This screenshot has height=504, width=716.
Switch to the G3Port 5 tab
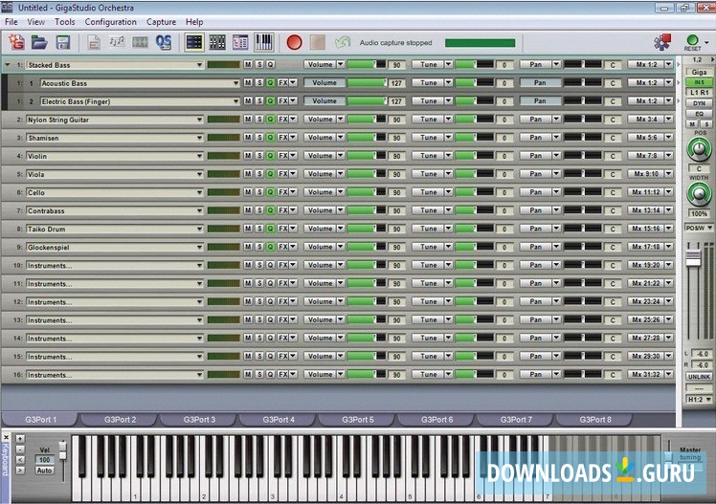[358, 420]
